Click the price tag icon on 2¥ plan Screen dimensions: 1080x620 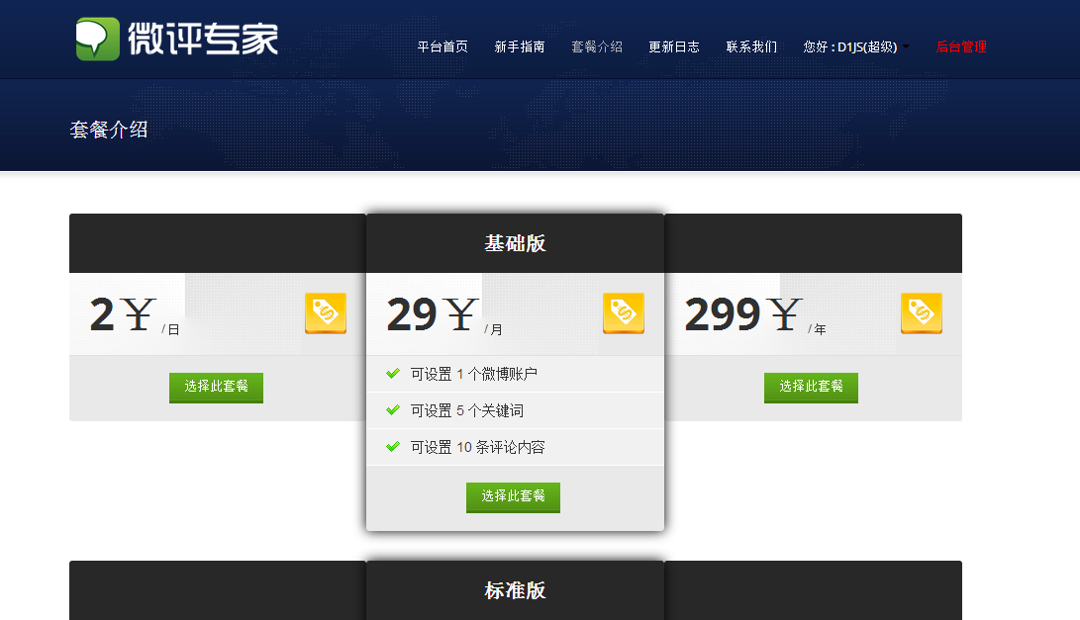click(326, 313)
